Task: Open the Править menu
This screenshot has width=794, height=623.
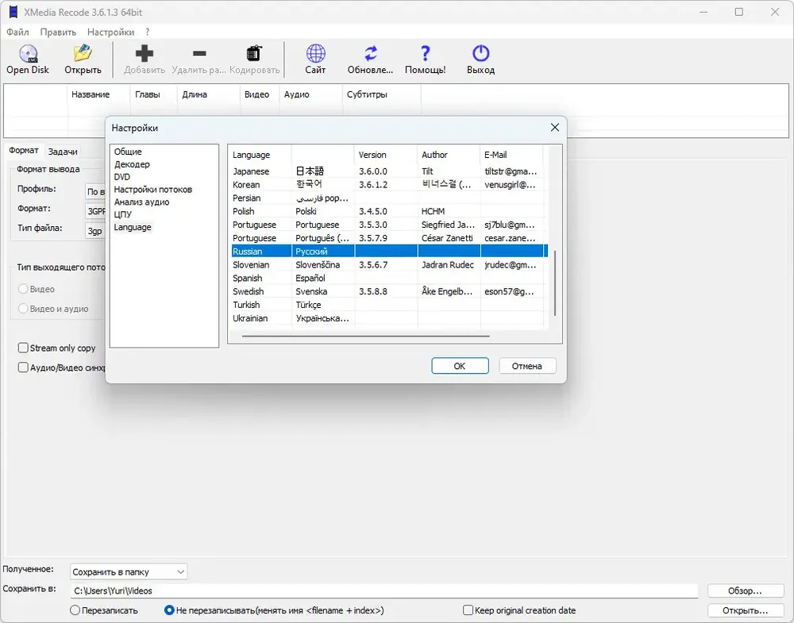Action: (58, 32)
